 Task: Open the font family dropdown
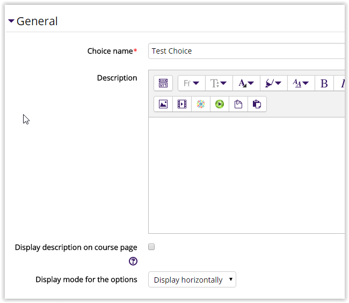click(x=192, y=83)
